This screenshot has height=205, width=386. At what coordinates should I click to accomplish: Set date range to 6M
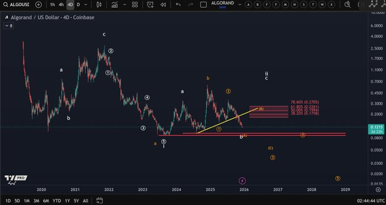coord(46,201)
